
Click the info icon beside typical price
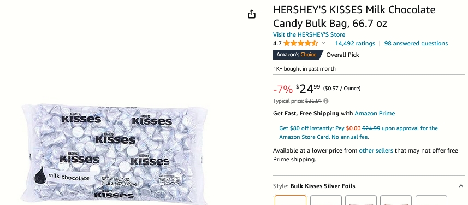click(x=326, y=101)
